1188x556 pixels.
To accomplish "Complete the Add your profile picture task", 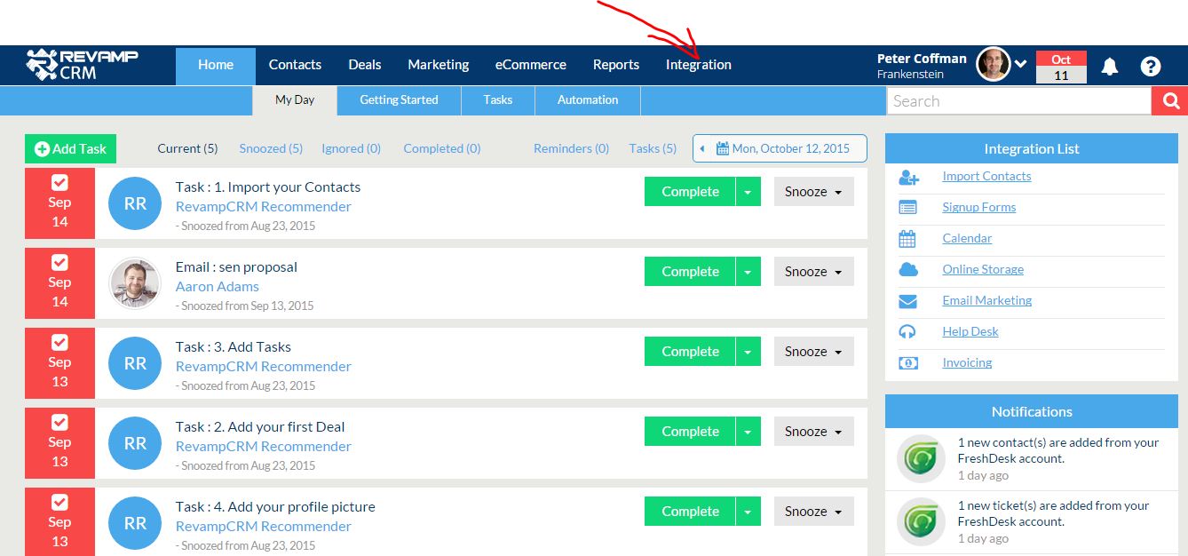I will (690, 511).
